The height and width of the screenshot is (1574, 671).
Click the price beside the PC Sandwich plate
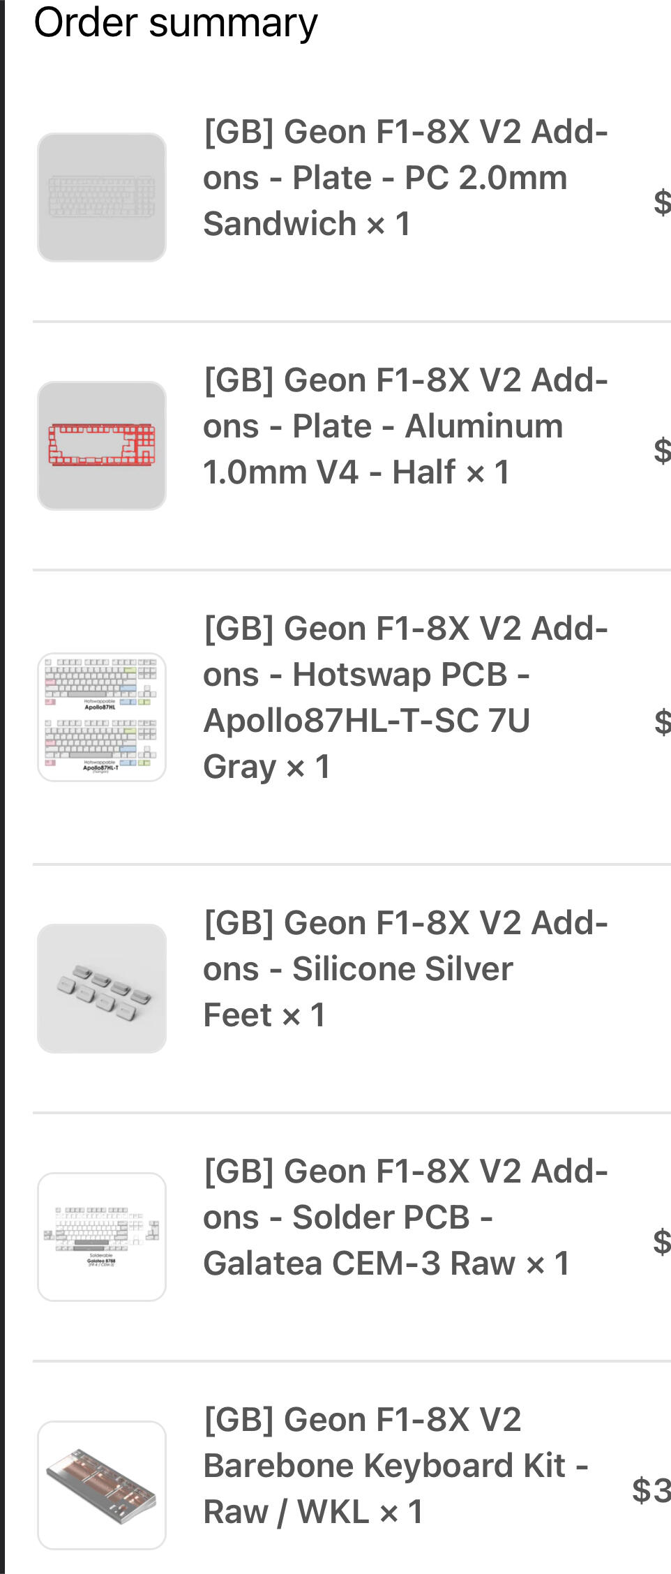coord(661,202)
